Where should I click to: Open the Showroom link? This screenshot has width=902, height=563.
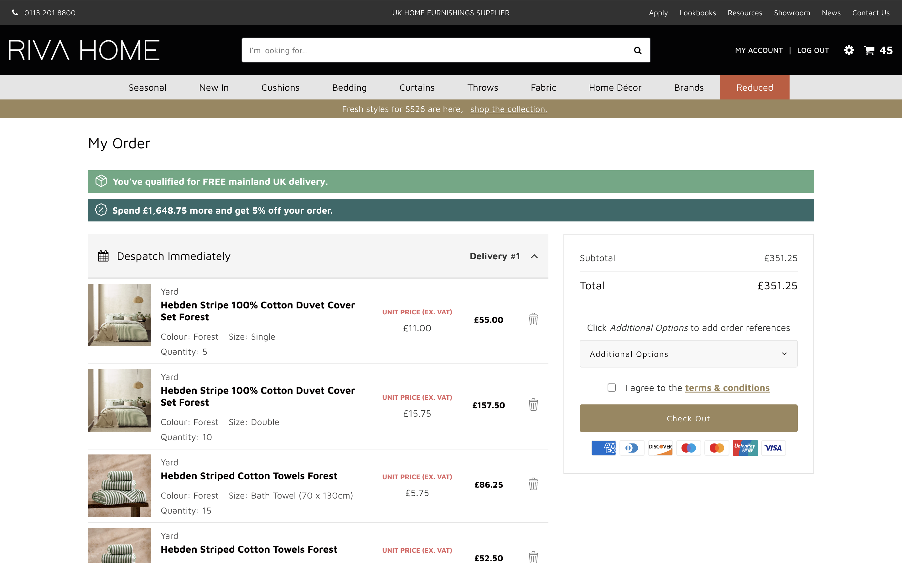point(792,13)
